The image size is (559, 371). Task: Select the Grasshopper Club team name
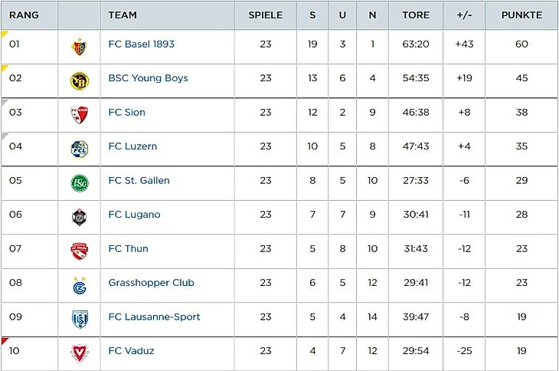click(x=152, y=283)
